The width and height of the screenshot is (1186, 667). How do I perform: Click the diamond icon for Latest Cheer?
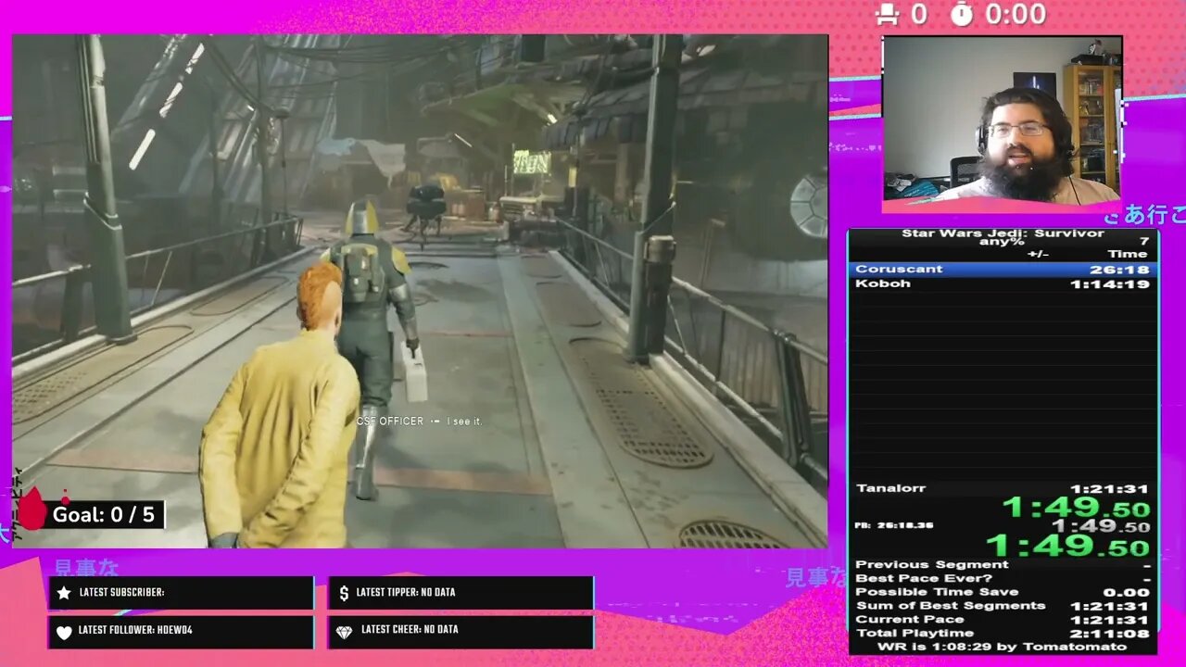(x=344, y=631)
